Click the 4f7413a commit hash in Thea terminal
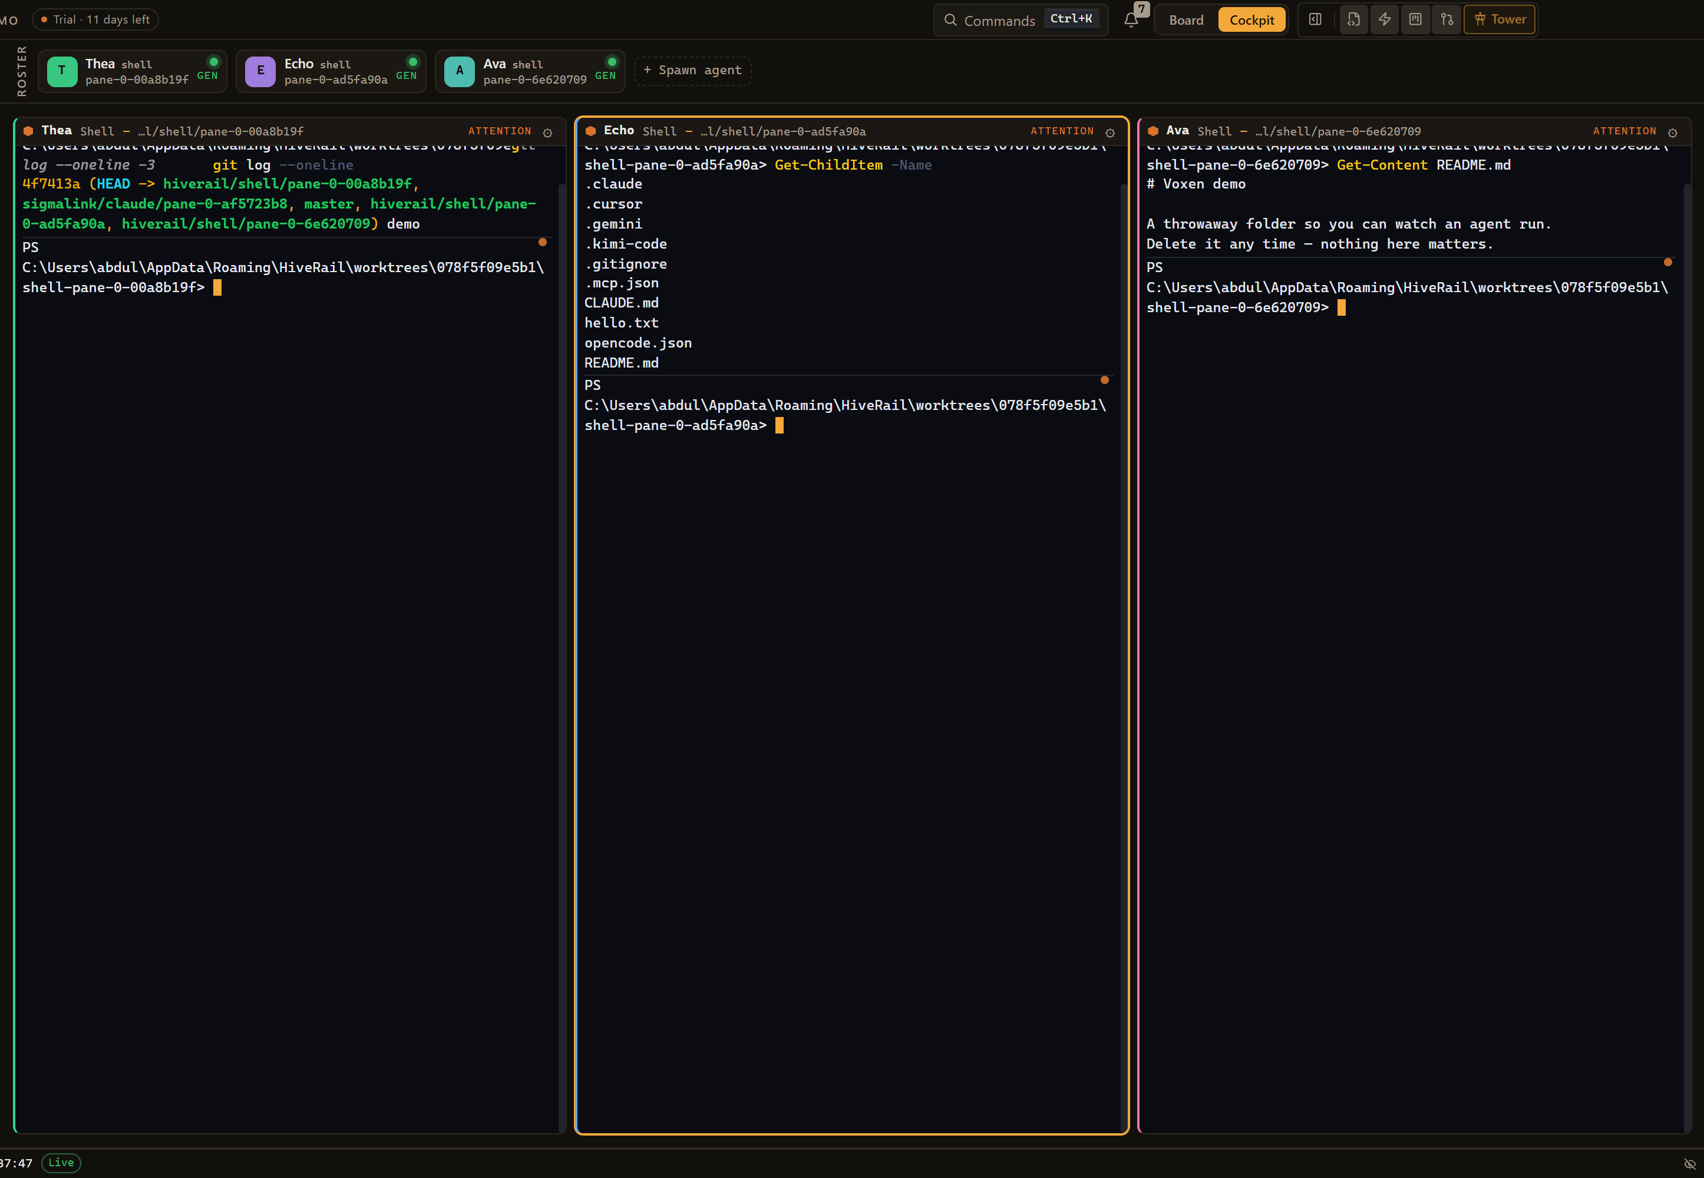This screenshot has width=1704, height=1178. pyautogui.click(x=51, y=184)
